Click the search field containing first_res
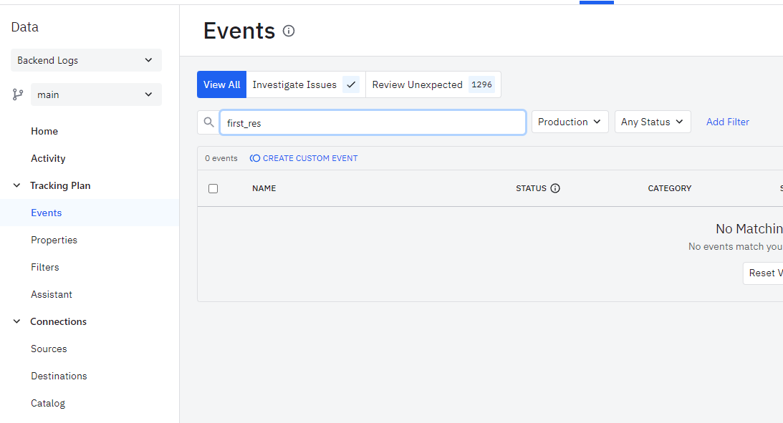This screenshot has height=423, width=783. tap(373, 122)
